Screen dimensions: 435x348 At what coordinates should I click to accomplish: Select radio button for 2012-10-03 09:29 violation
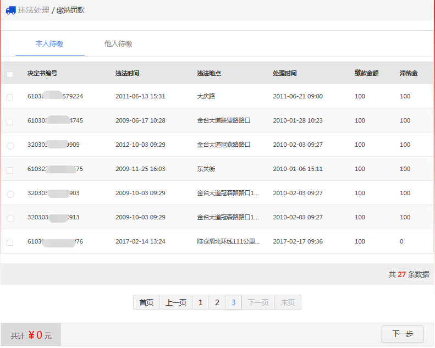click(x=10, y=146)
